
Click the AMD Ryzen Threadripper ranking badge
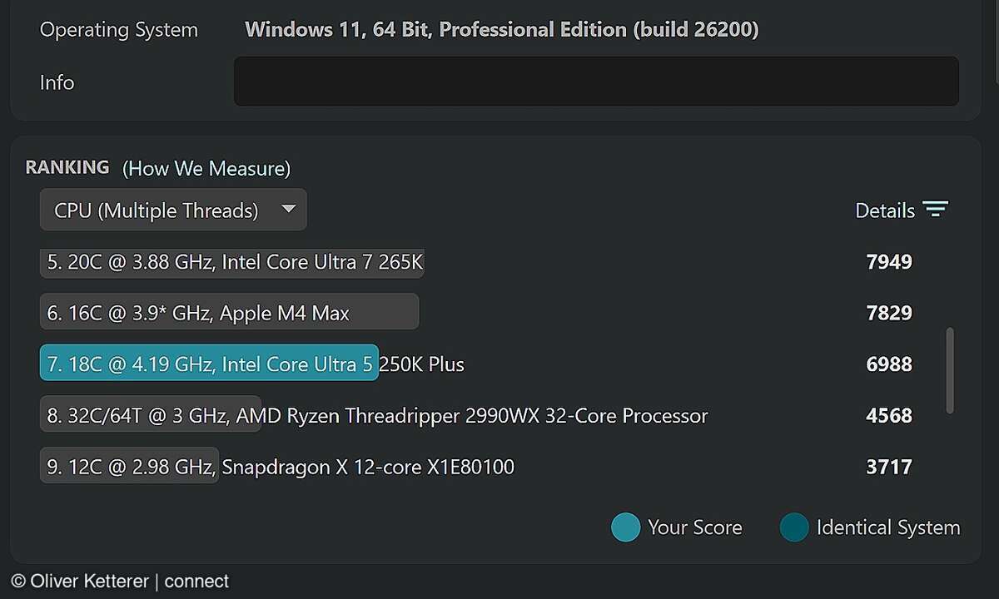[x=150, y=415]
